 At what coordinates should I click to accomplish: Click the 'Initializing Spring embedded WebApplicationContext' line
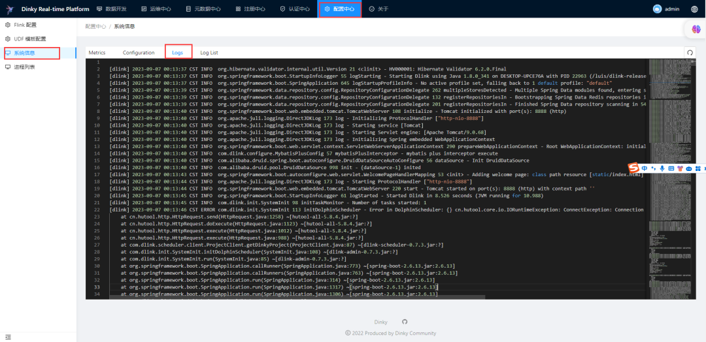tap(302, 139)
